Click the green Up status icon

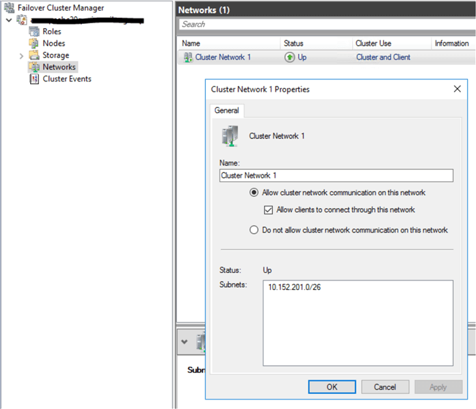[289, 57]
